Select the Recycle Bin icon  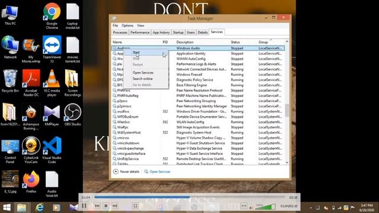point(10,81)
